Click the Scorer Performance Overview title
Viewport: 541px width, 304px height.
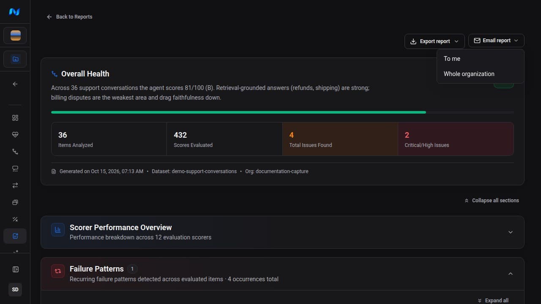point(121,228)
